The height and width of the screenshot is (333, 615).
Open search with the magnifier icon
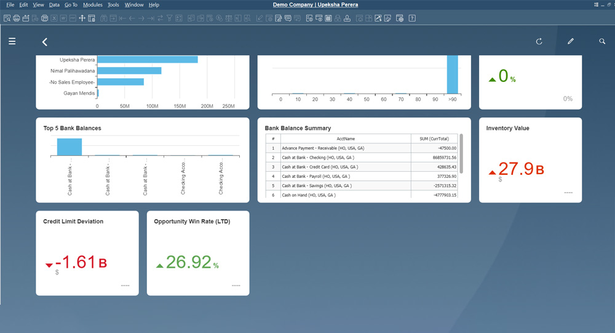click(x=602, y=41)
